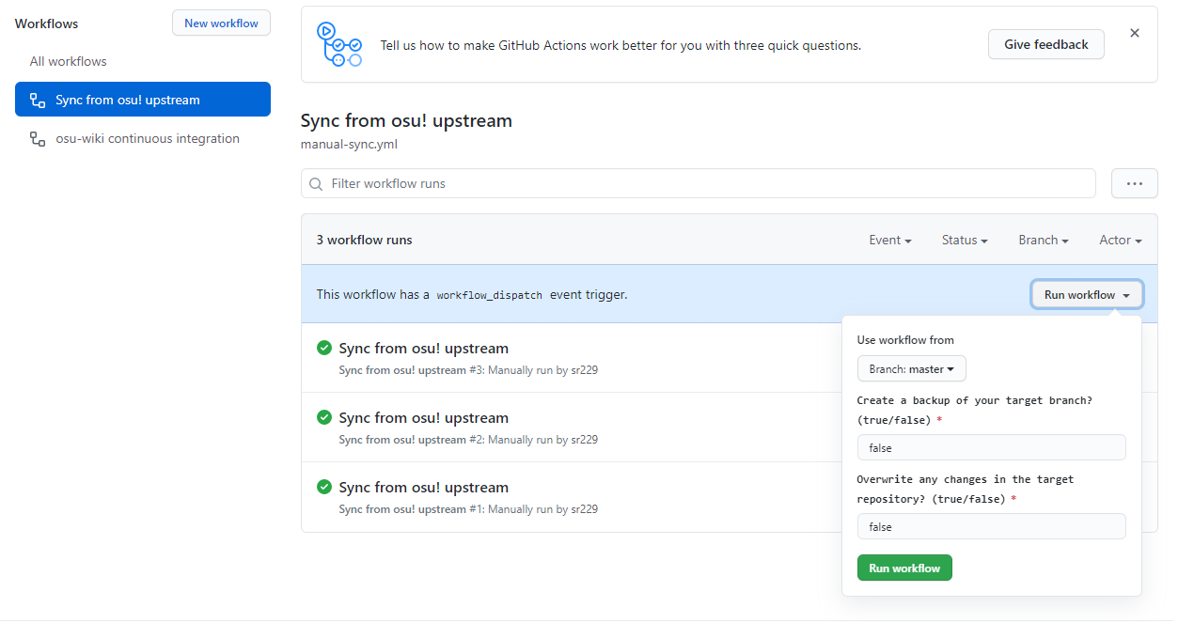The width and height of the screenshot is (1194, 623).
Task: Click the 'Use workflow from' label
Action: click(905, 340)
